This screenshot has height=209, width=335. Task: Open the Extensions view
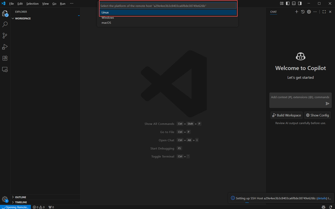click(5, 59)
